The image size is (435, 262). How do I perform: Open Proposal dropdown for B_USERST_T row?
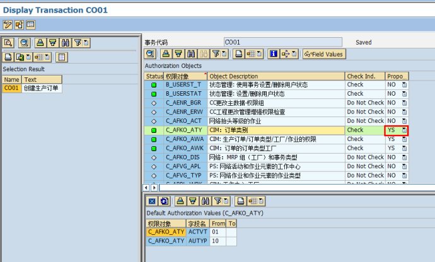click(x=404, y=85)
